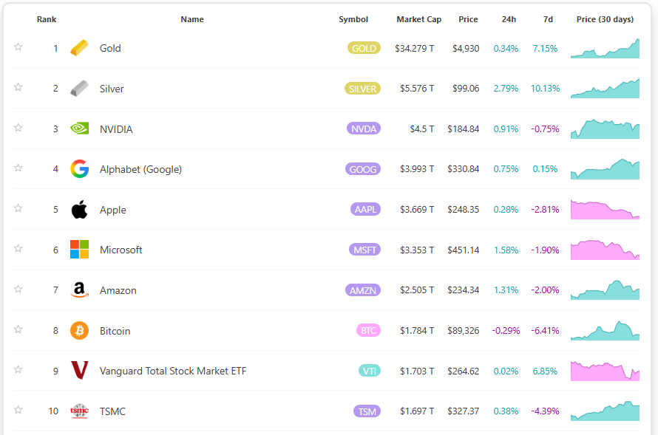658x435 pixels.
Task: Open the Microsoft asset page link
Action: (121, 250)
